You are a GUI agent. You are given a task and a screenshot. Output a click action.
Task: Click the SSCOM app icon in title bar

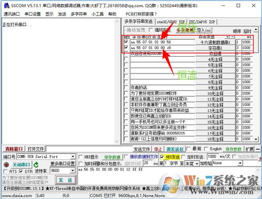click(7, 5)
